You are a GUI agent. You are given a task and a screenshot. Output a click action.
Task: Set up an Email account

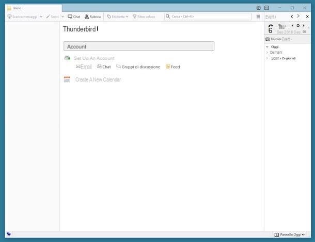(x=84, y=67)
